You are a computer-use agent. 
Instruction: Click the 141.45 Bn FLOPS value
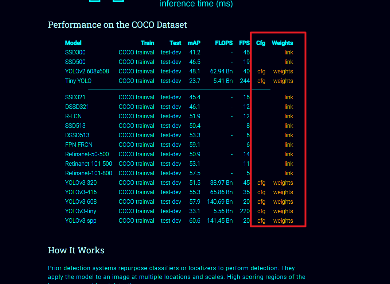point(220,221)
